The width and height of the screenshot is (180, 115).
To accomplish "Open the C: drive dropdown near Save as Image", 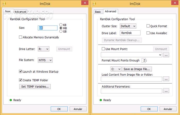I will [116, 69].
